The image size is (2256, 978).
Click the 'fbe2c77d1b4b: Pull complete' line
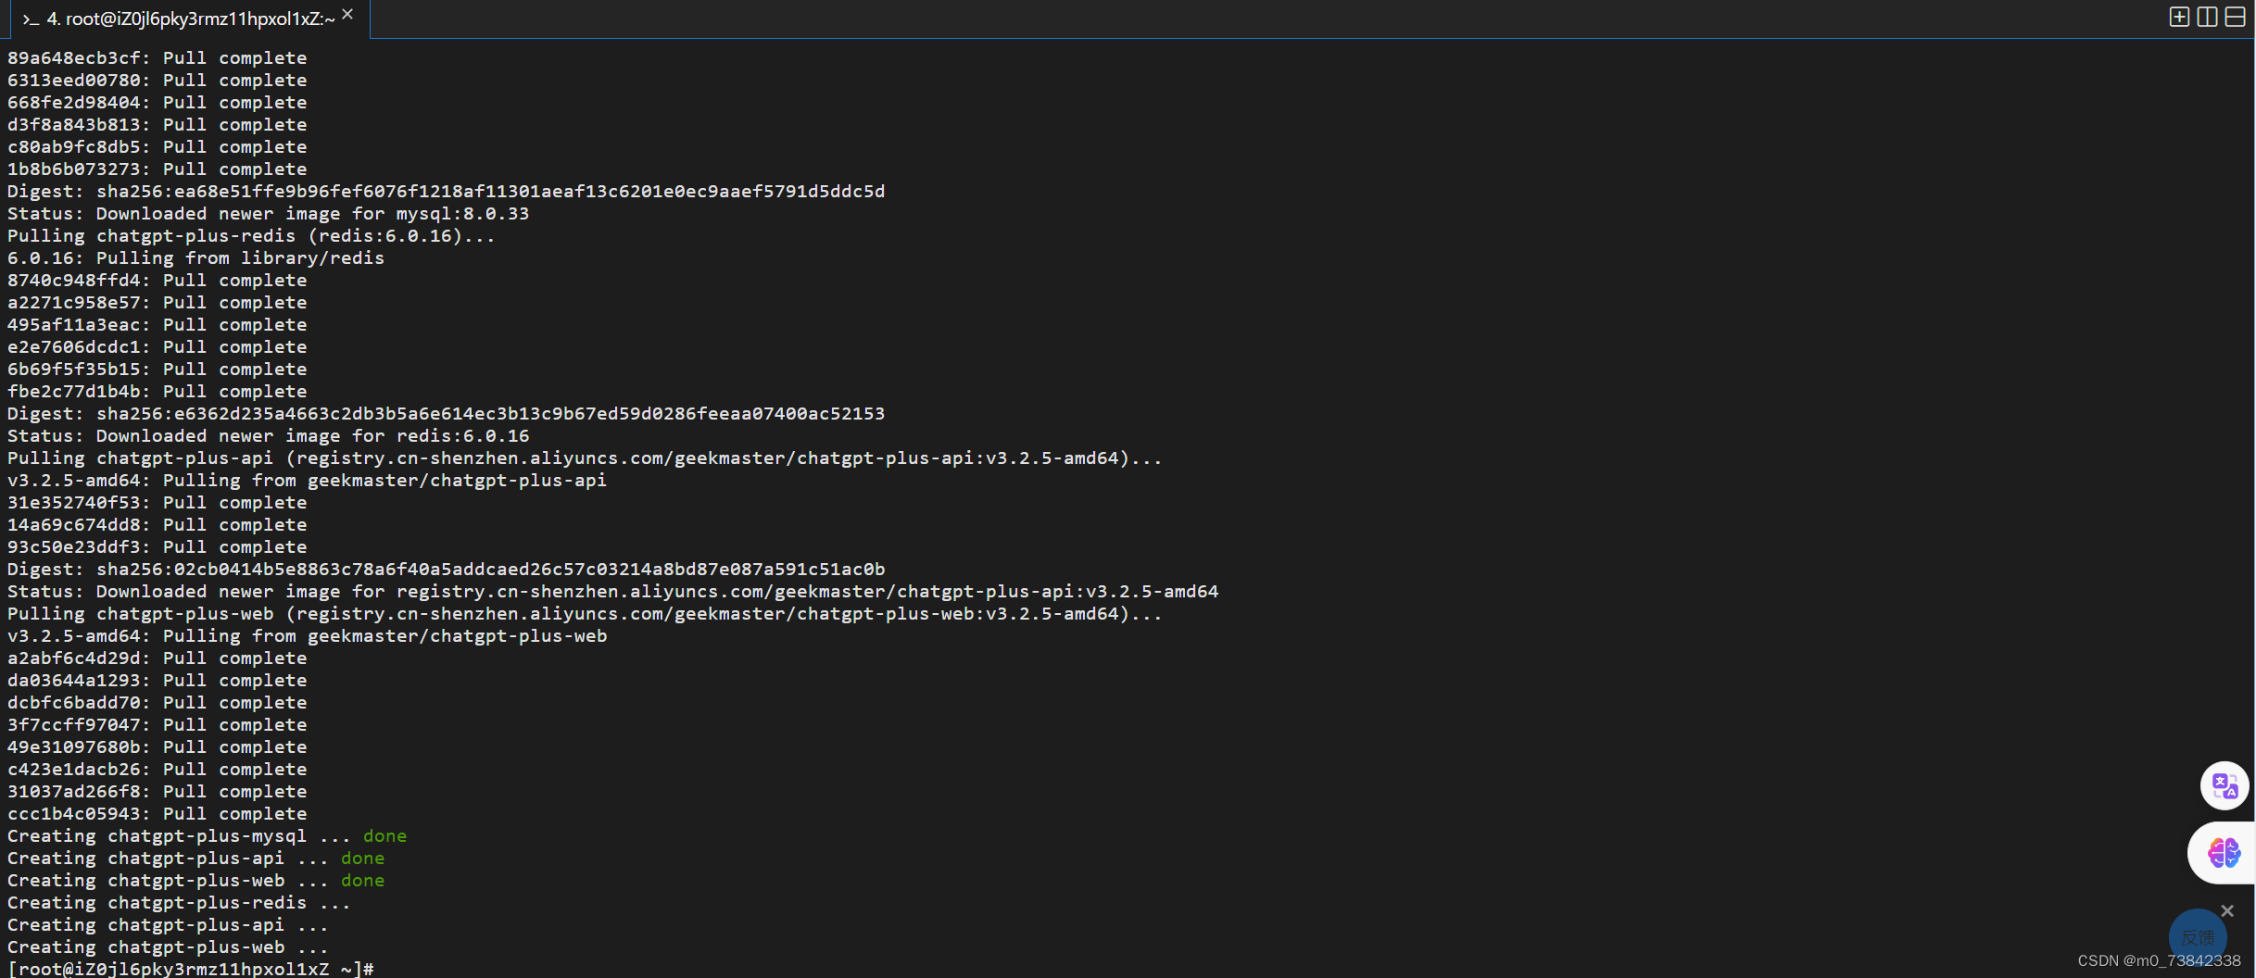tap(157, 391)
